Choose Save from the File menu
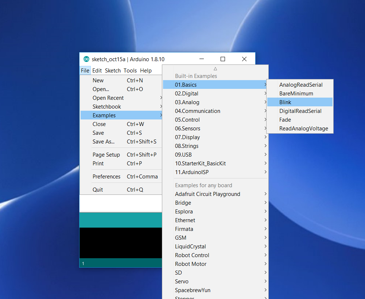Viewport: 365px width, 299px height. point(121,133)
